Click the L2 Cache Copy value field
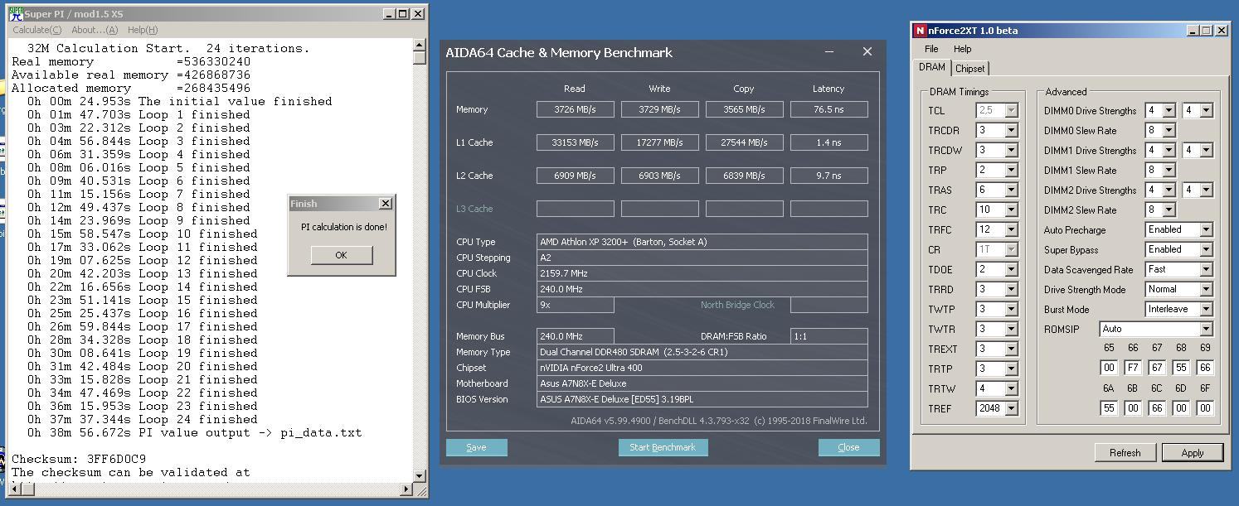The width and height of the screenshot is (1239, 506). pyautogui.click(x=745, y=176)
